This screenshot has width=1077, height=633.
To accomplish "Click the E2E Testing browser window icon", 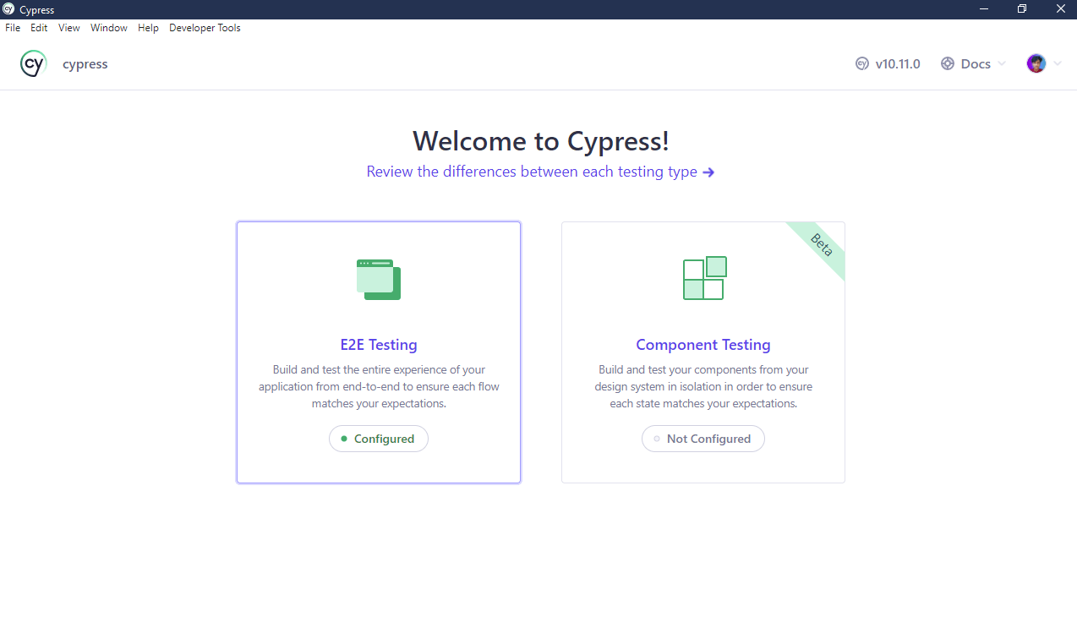I will (379, 280).
